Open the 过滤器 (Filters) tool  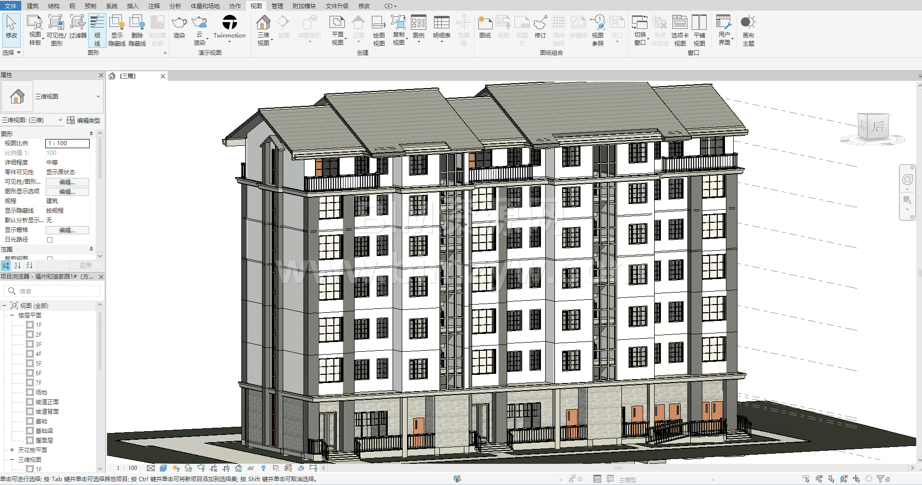click(78, 26)
